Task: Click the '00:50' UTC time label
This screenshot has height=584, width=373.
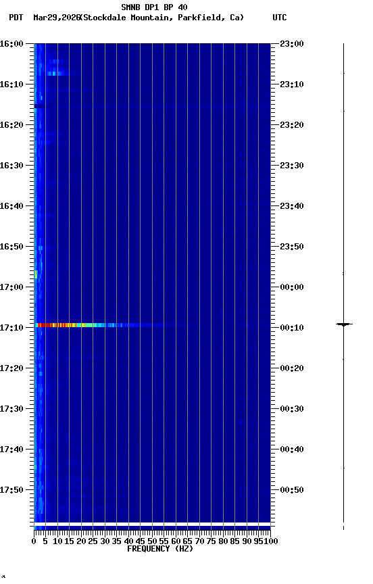Action: point(292,491)
